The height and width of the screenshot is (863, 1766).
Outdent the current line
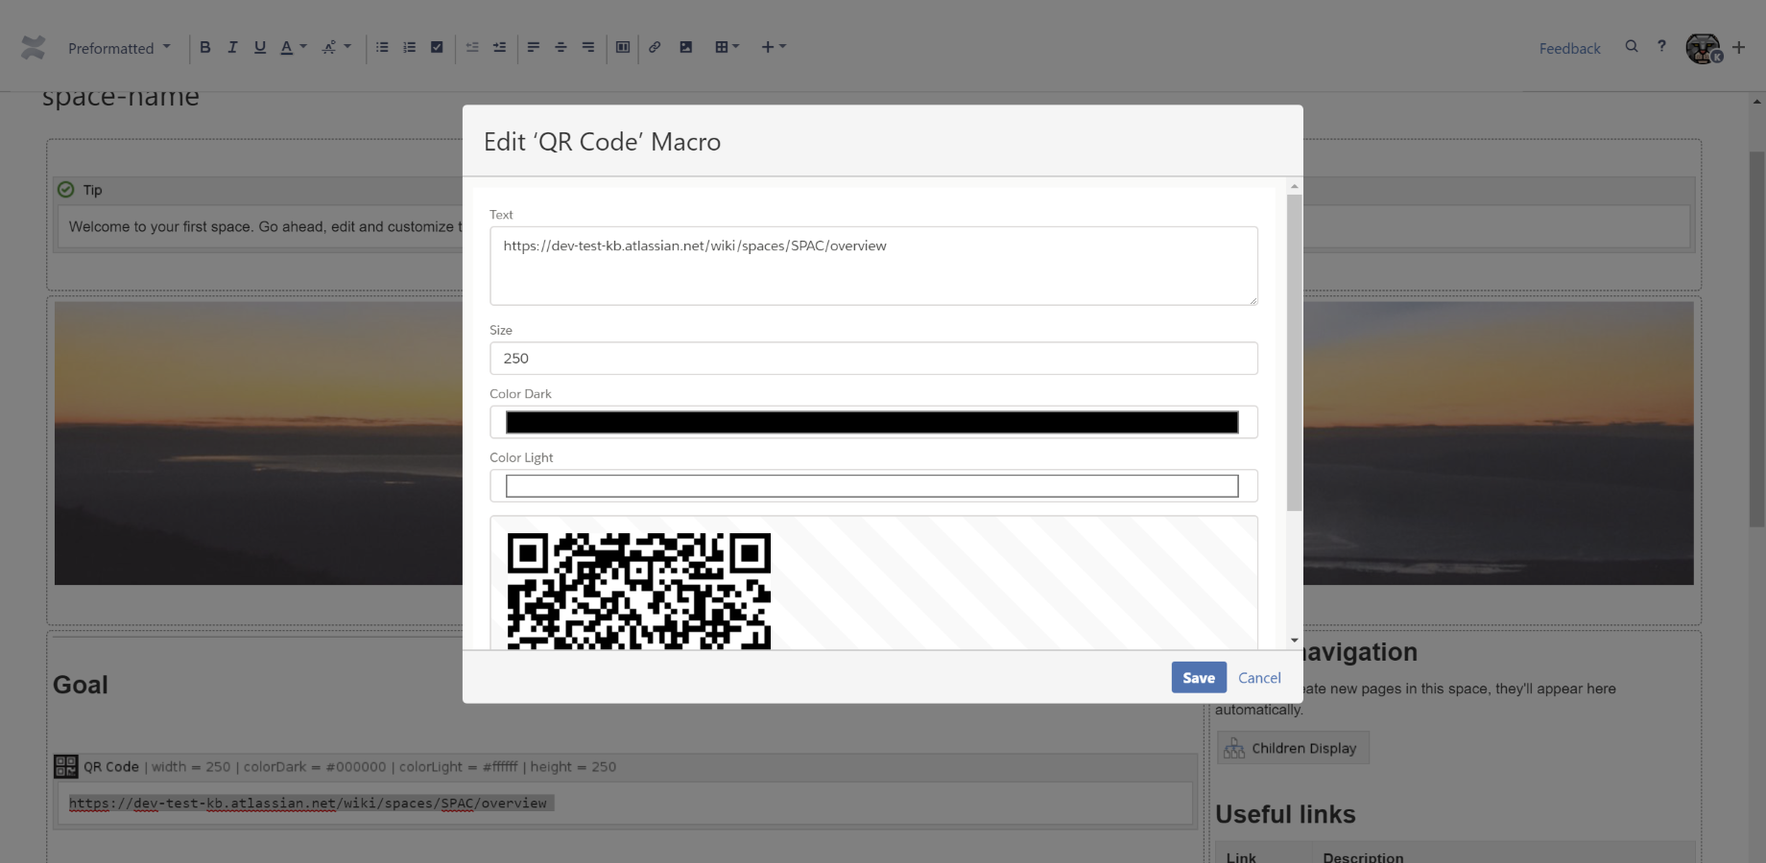(472, 47)
